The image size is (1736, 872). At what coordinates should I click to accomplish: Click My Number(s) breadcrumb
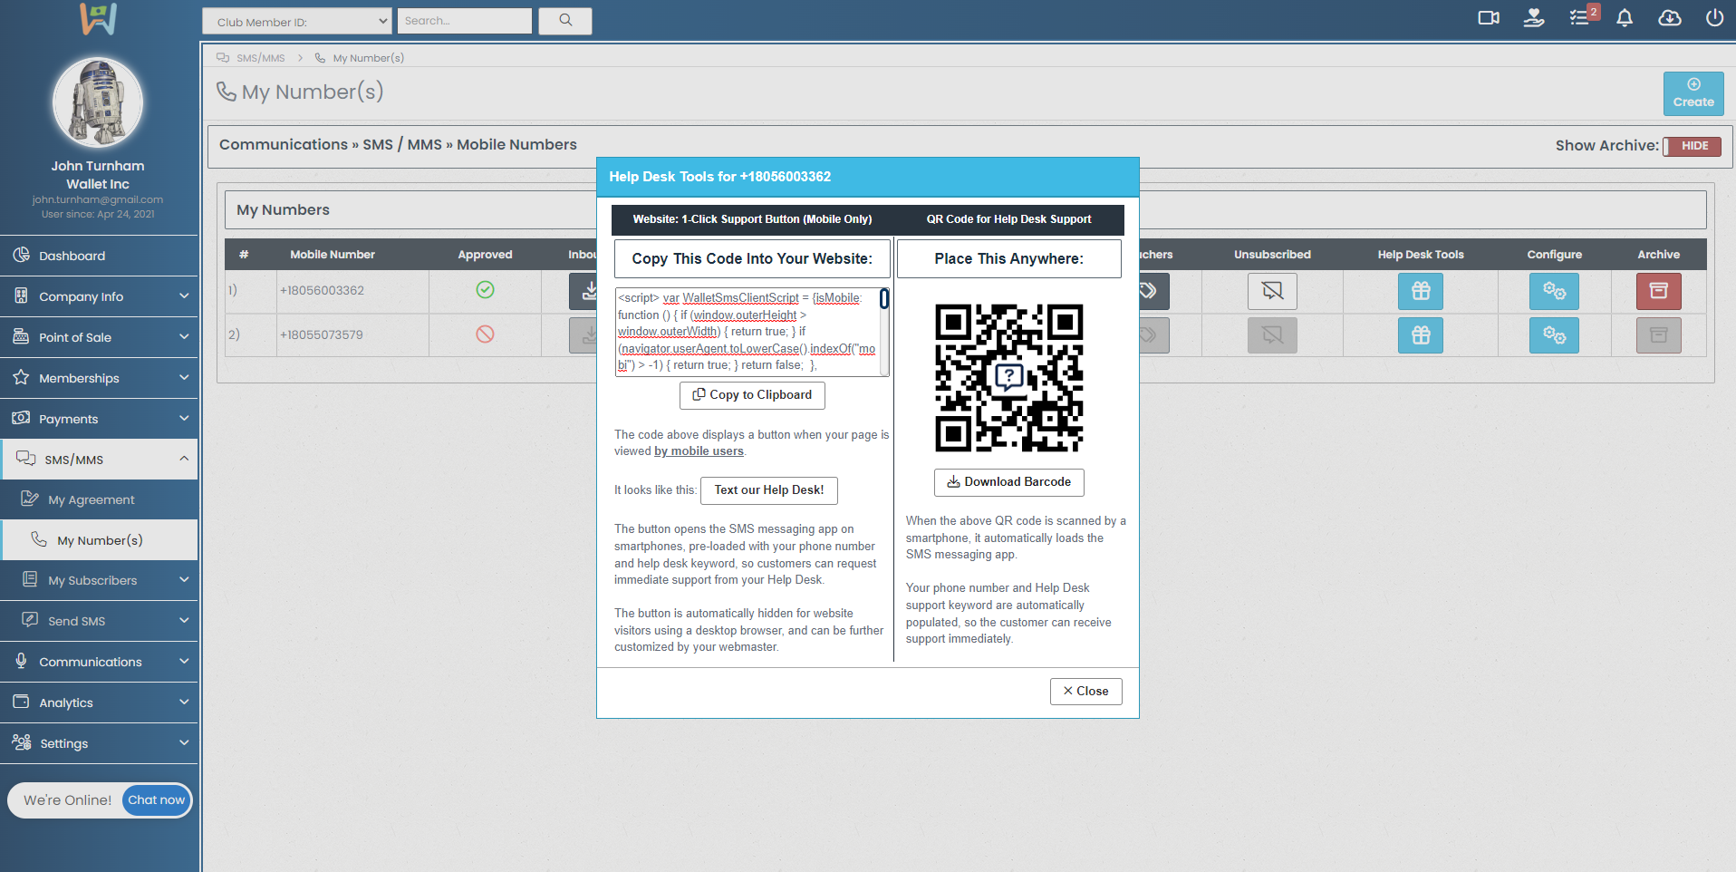(368, 58)
